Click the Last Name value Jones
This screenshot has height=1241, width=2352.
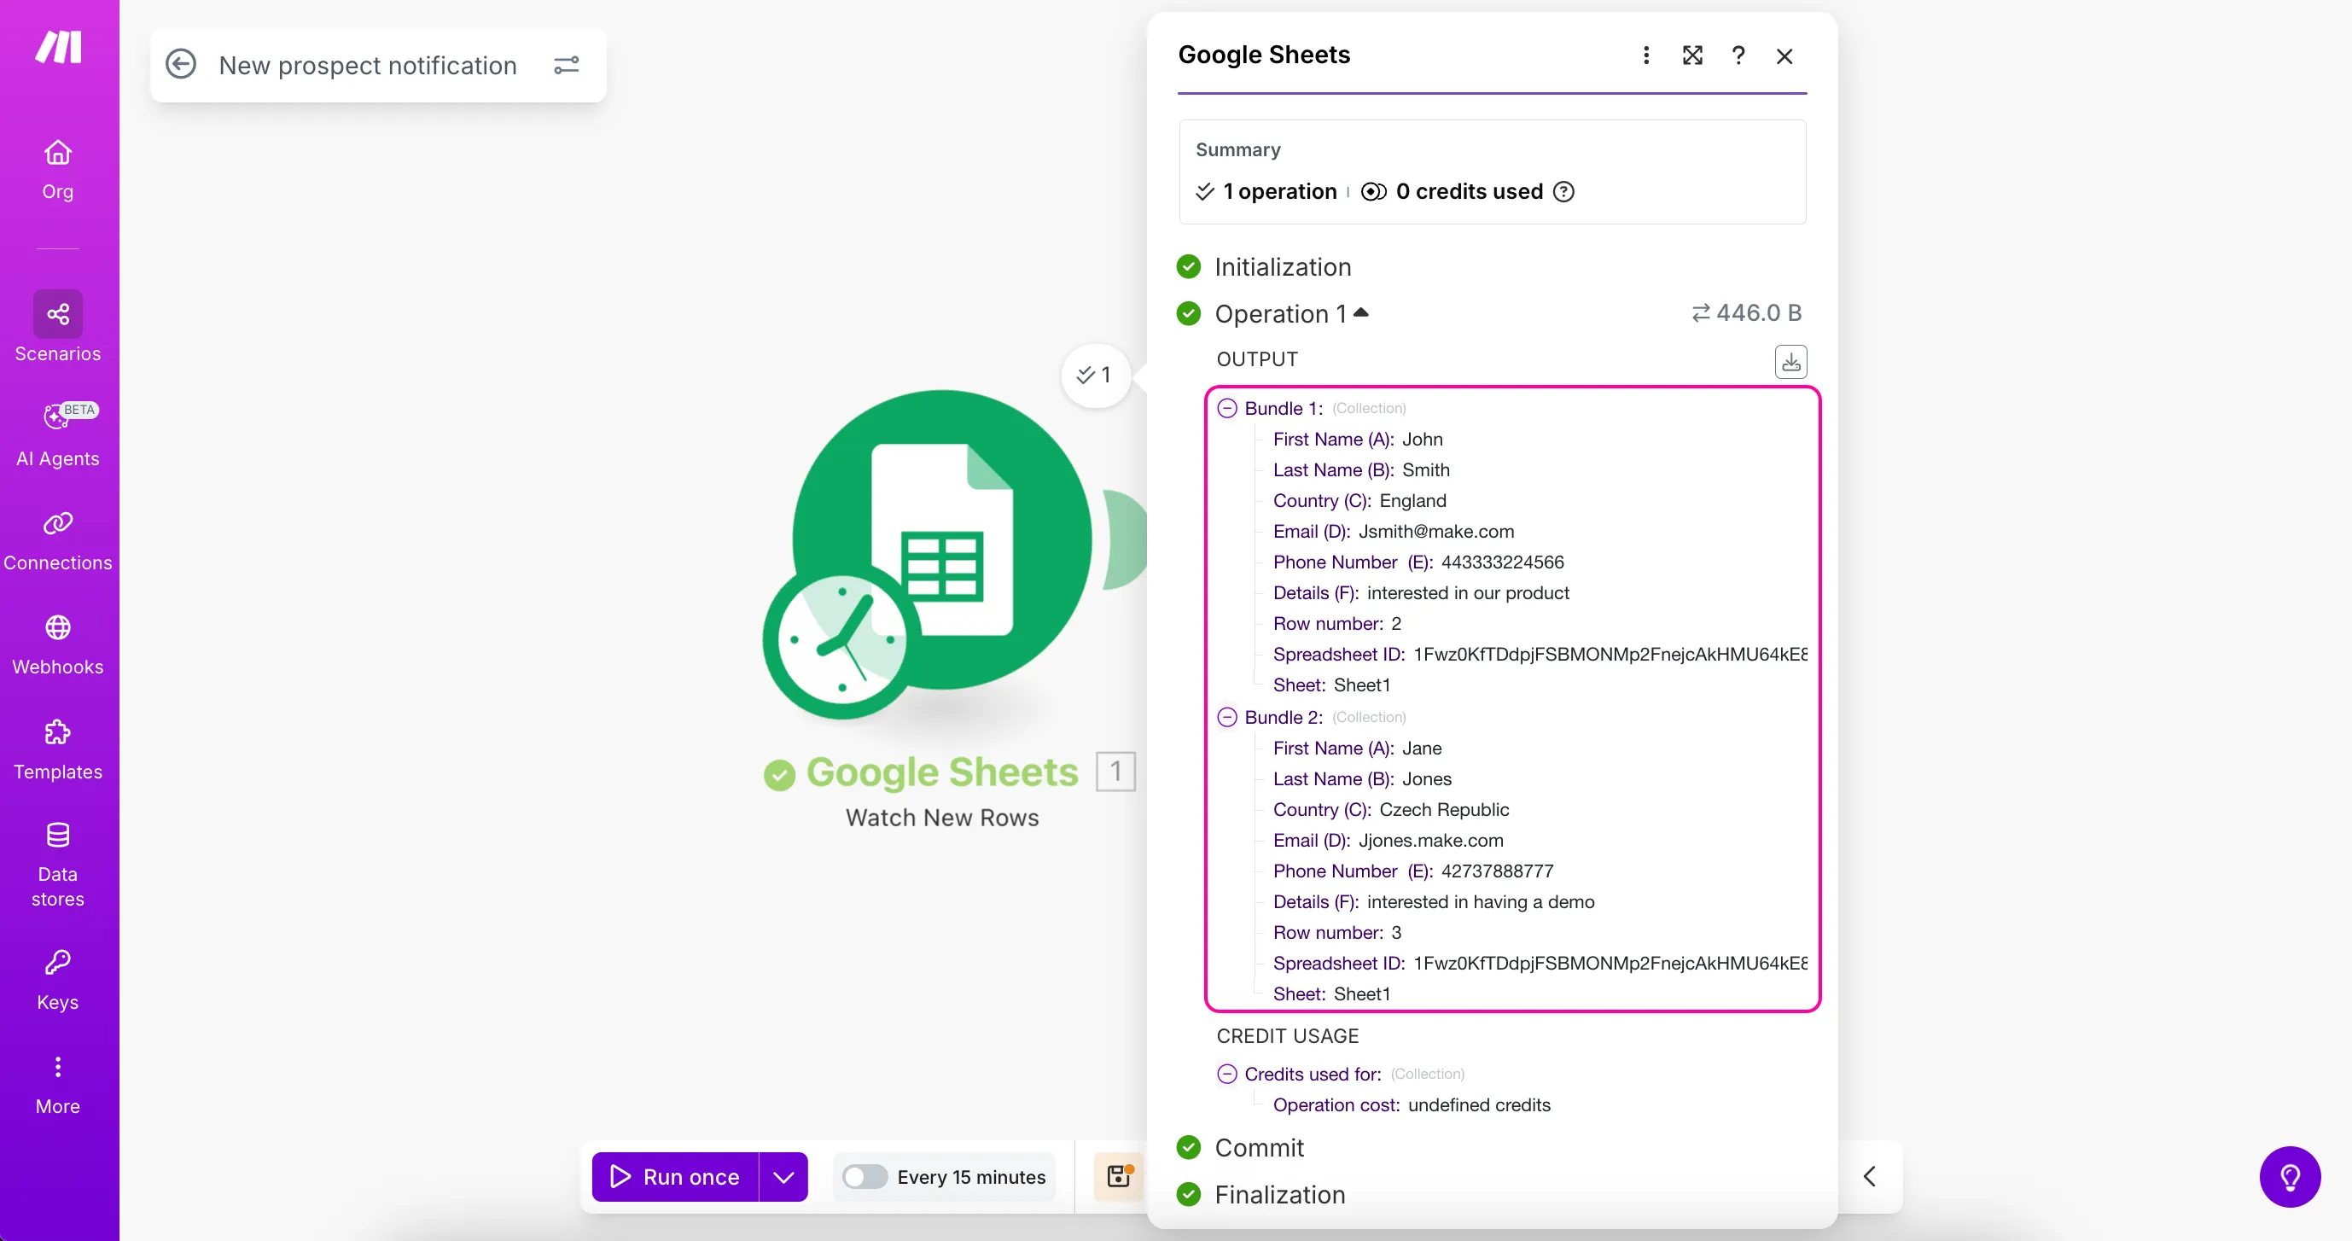point(1427,779)
